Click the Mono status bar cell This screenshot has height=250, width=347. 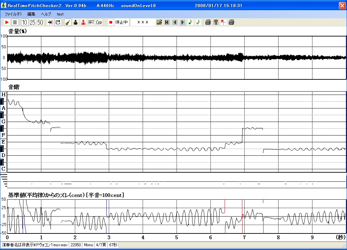[x=88, y=245]
